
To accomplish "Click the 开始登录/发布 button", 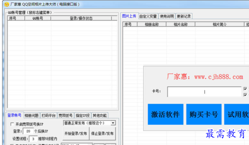I will 76,133.
